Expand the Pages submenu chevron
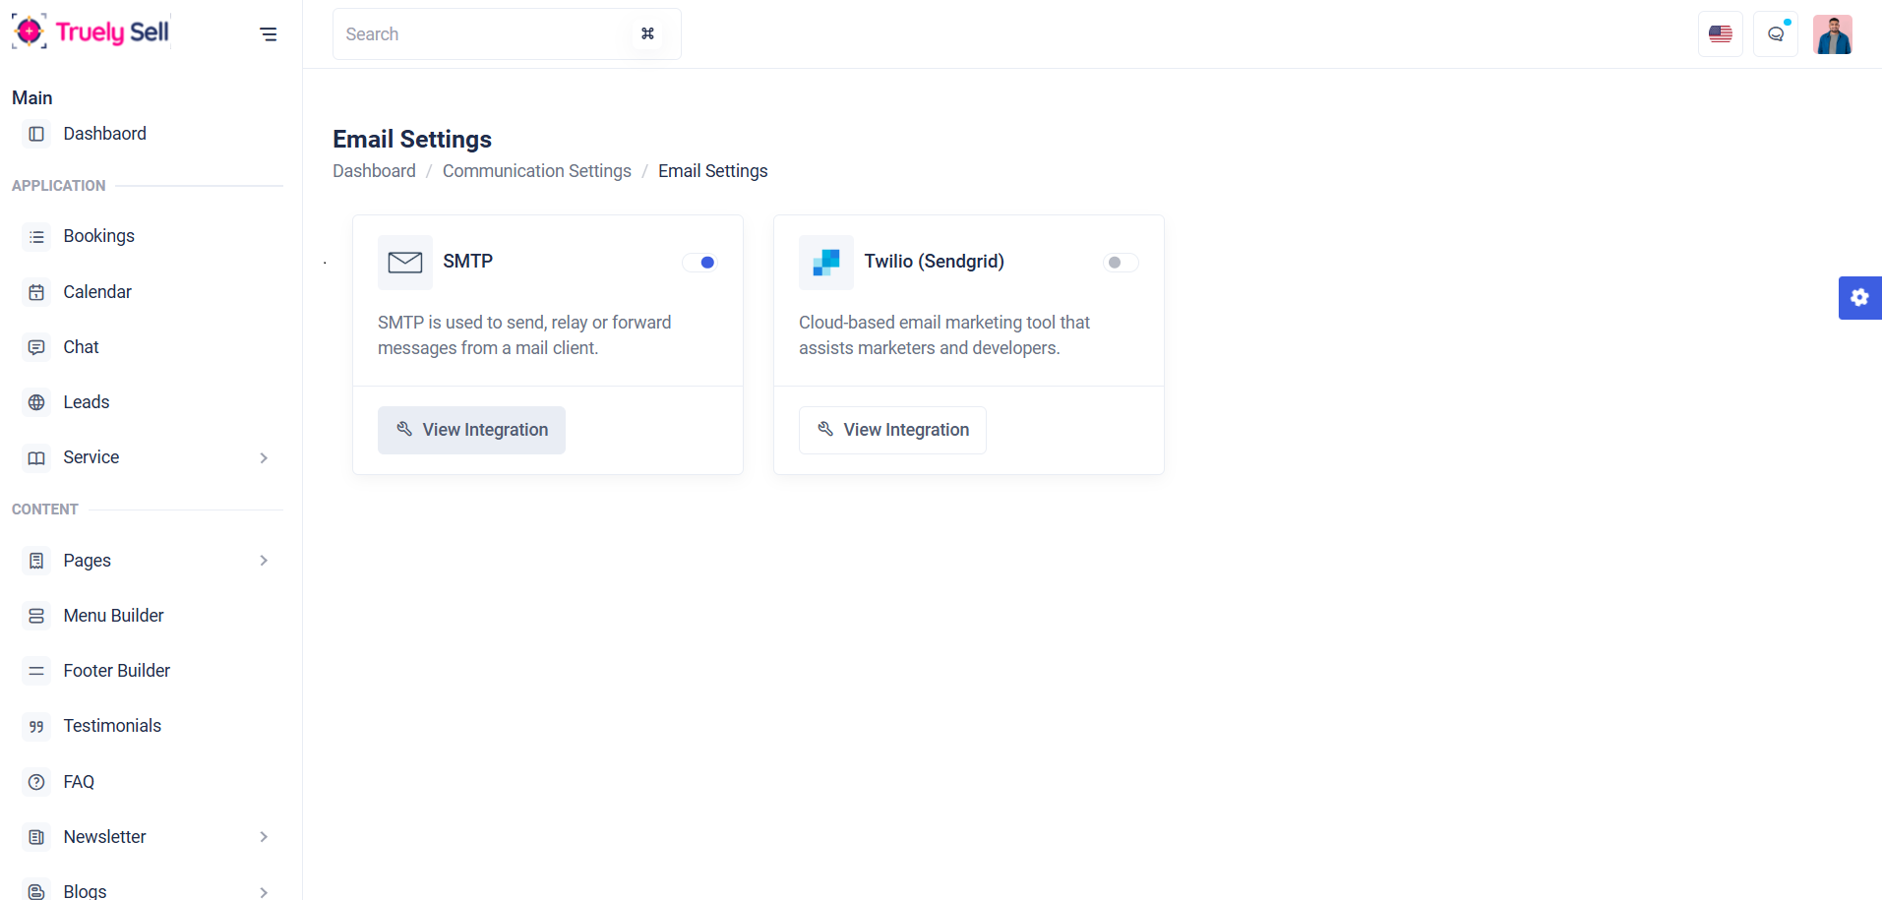Image resolution: width=1882 pixels, height=900 pixels. [x=264, y=561]
